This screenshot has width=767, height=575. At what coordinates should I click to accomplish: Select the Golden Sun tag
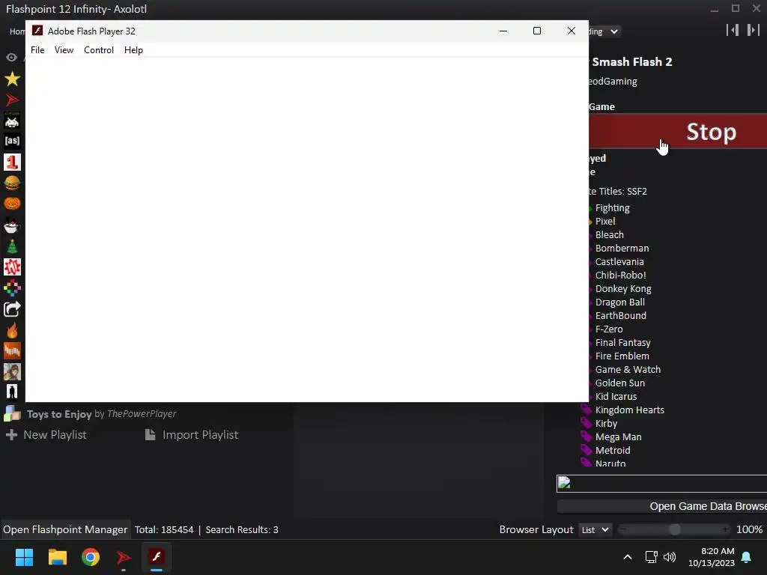click(x=619, y=383)
